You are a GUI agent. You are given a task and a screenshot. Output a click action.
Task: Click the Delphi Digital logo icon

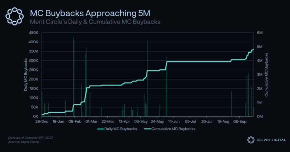coord(250,140)
